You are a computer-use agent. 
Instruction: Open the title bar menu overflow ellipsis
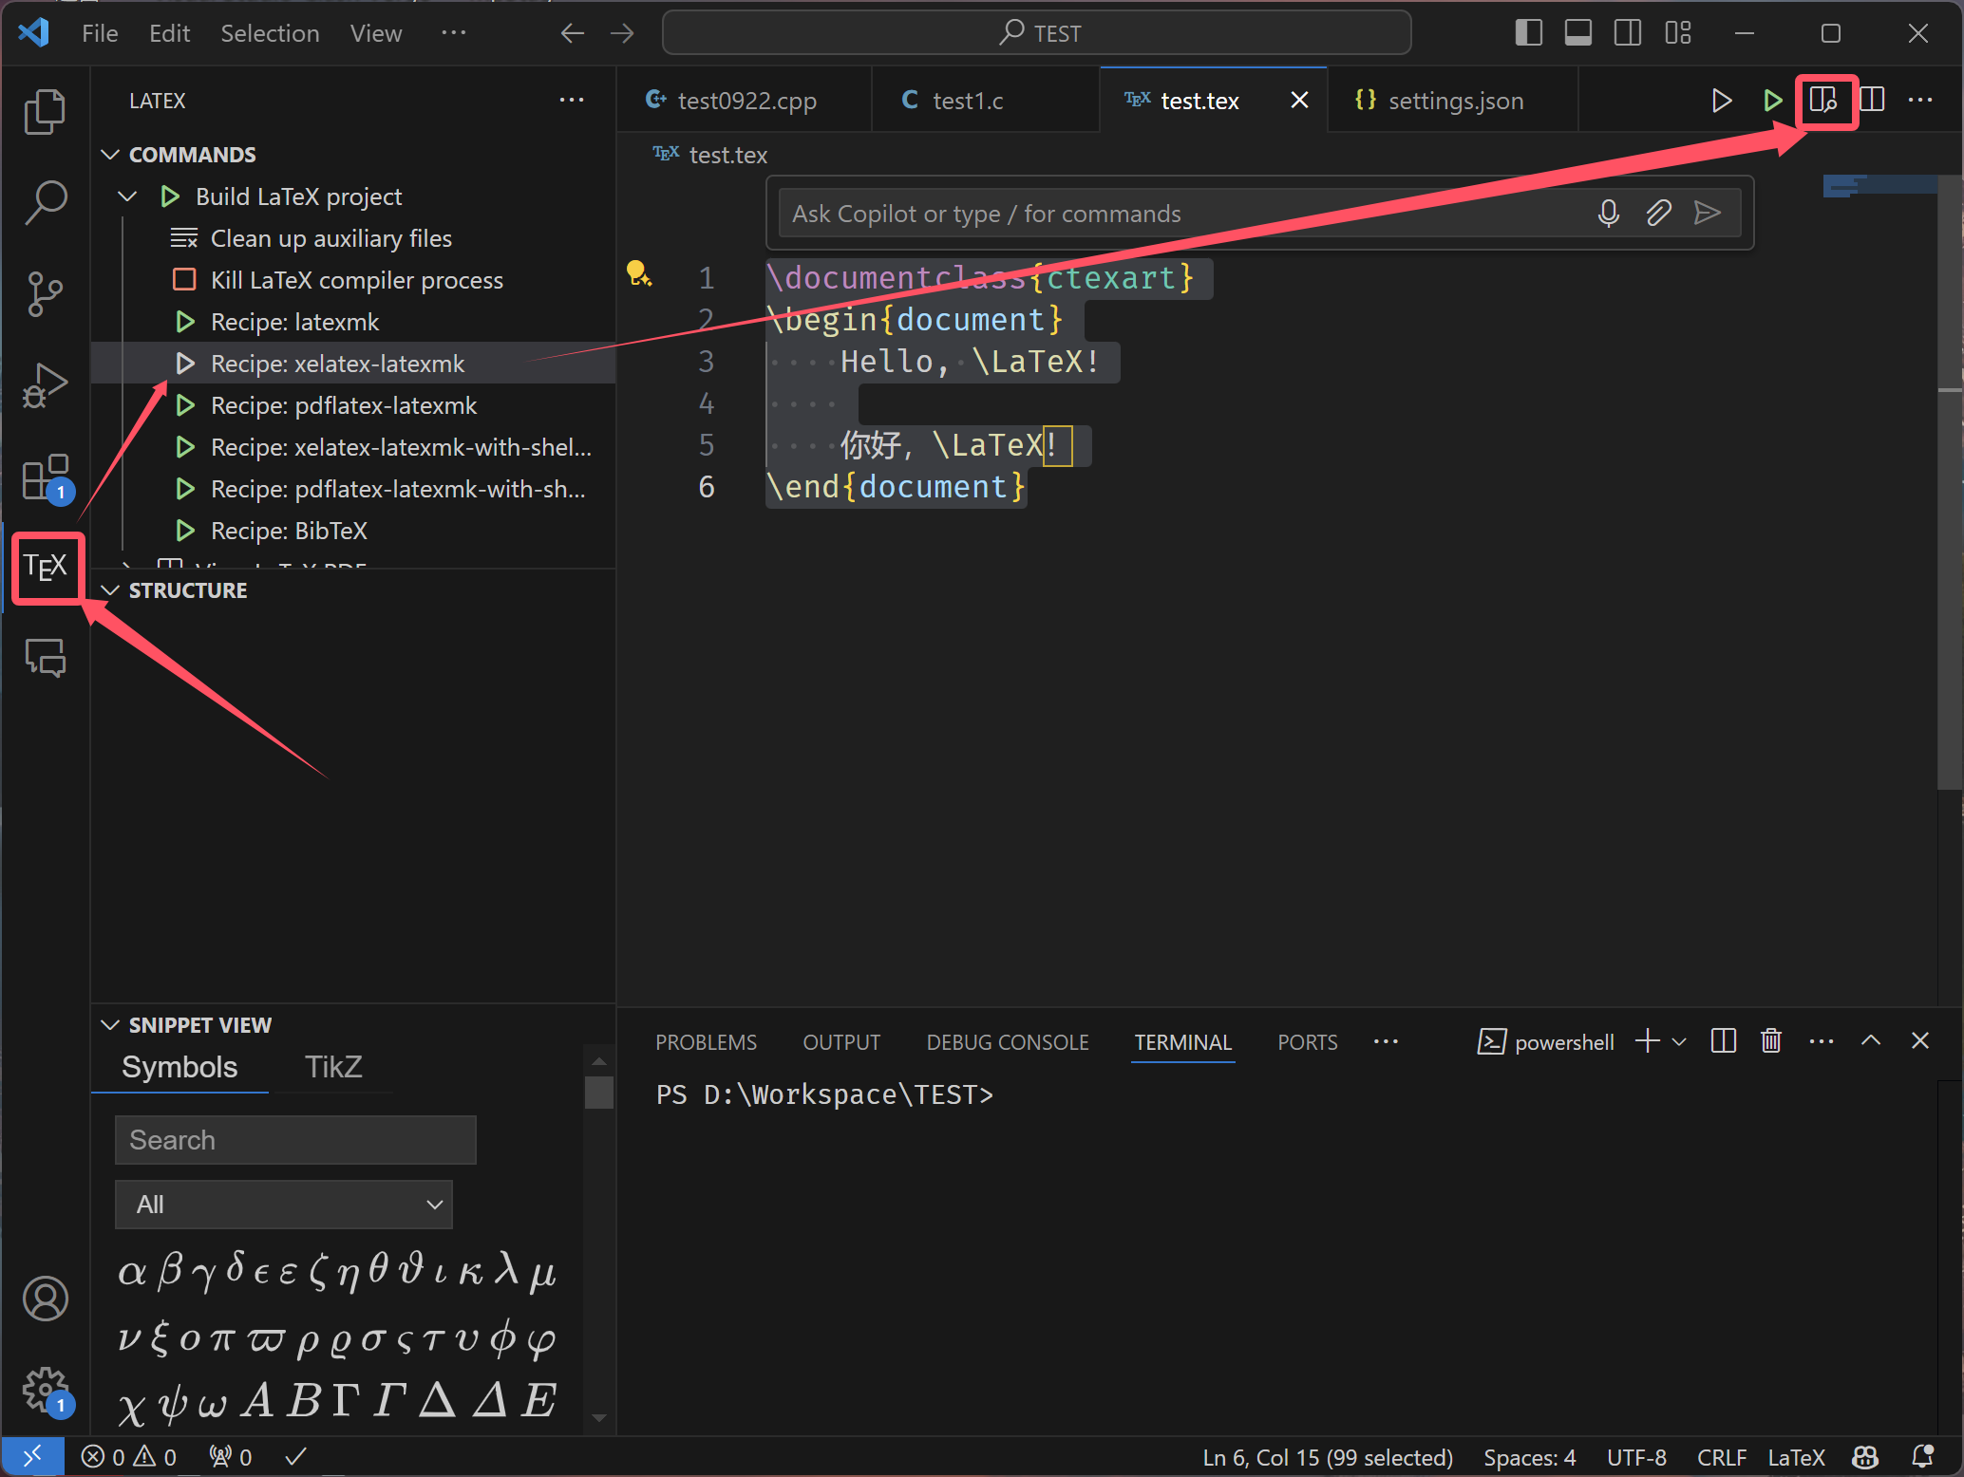[454, 33]
